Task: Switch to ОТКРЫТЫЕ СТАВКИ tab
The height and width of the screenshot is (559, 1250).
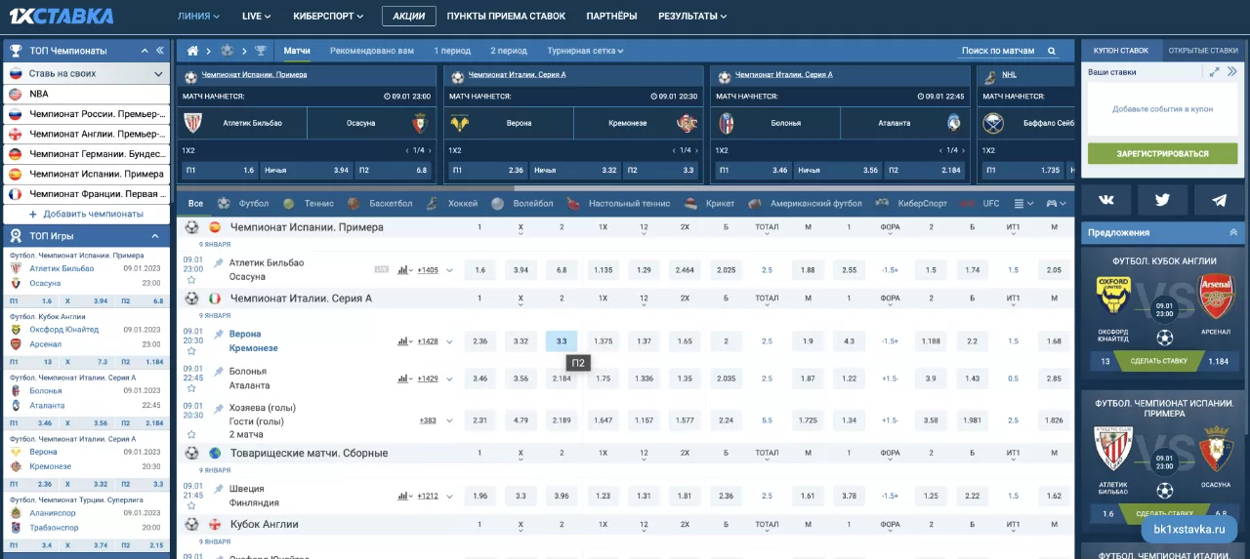Action: pyautogui.click(x=1203, y=51)
